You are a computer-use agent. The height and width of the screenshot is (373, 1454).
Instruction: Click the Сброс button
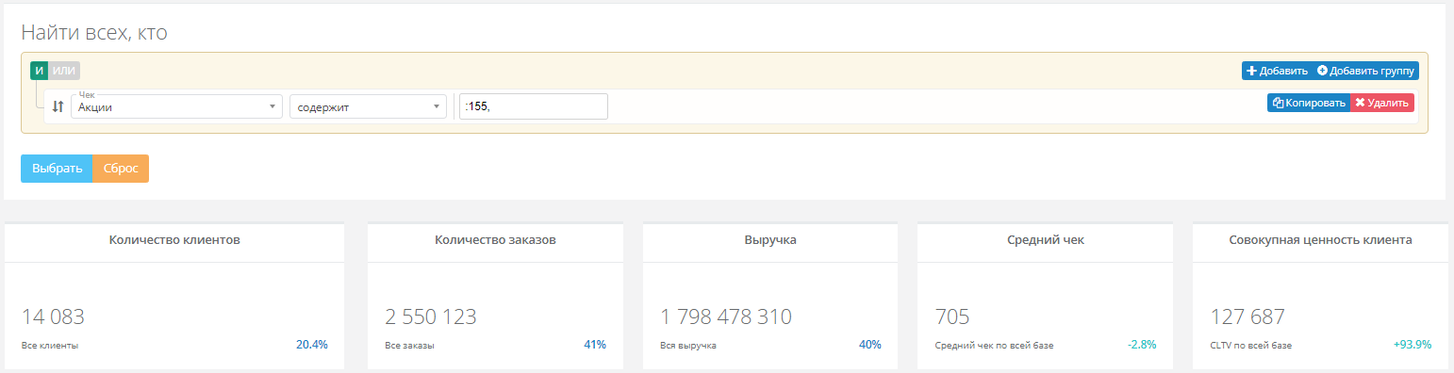point(121,169)
